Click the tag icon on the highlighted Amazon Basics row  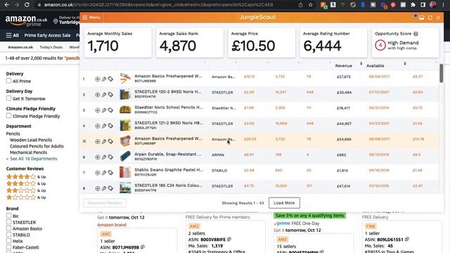point(110,141)
